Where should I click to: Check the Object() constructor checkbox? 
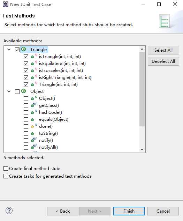pos(26,98)
